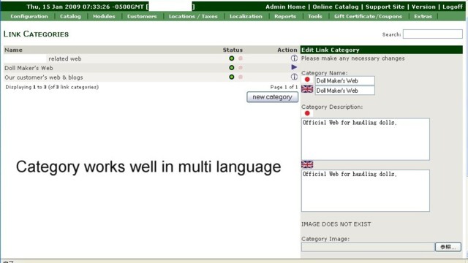This screenshot has width=468, height=263.
Task: Click the Category Image file path field
Action: coord(368,247)
